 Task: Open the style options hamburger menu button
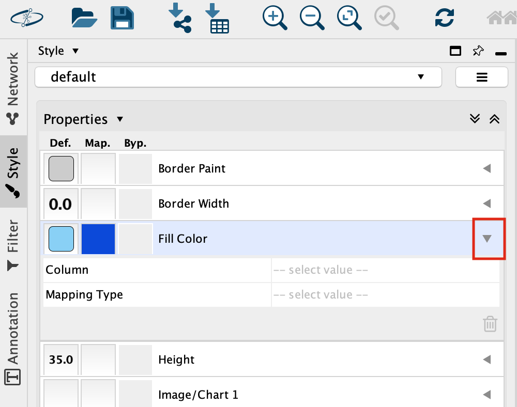[481, 77]
